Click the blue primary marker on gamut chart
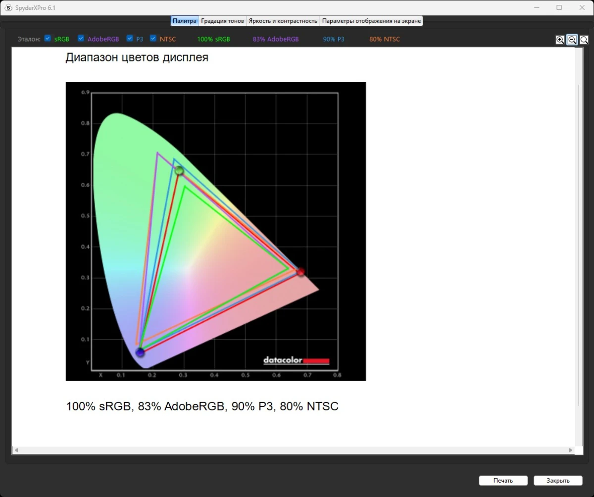The height and width of the screenshot is (497, 594). click(140, 352)
